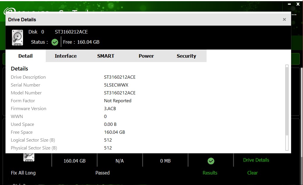Viewport: 303px width, 185px height.
Task: Open the green Drive Details link
Action: 256,160
